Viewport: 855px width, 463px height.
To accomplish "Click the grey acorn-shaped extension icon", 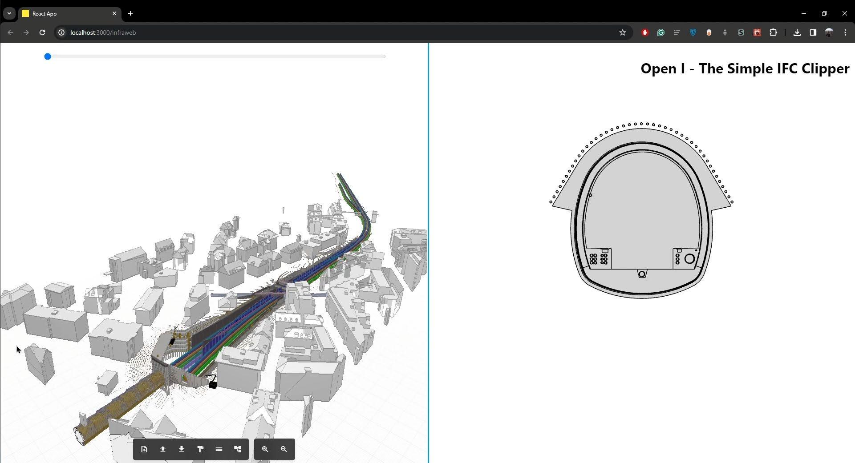I will (x=725, y=32).
